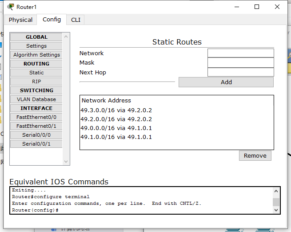Click the SWITCHING section header
This screenshot has height=232, width=291.
(36, 90)
